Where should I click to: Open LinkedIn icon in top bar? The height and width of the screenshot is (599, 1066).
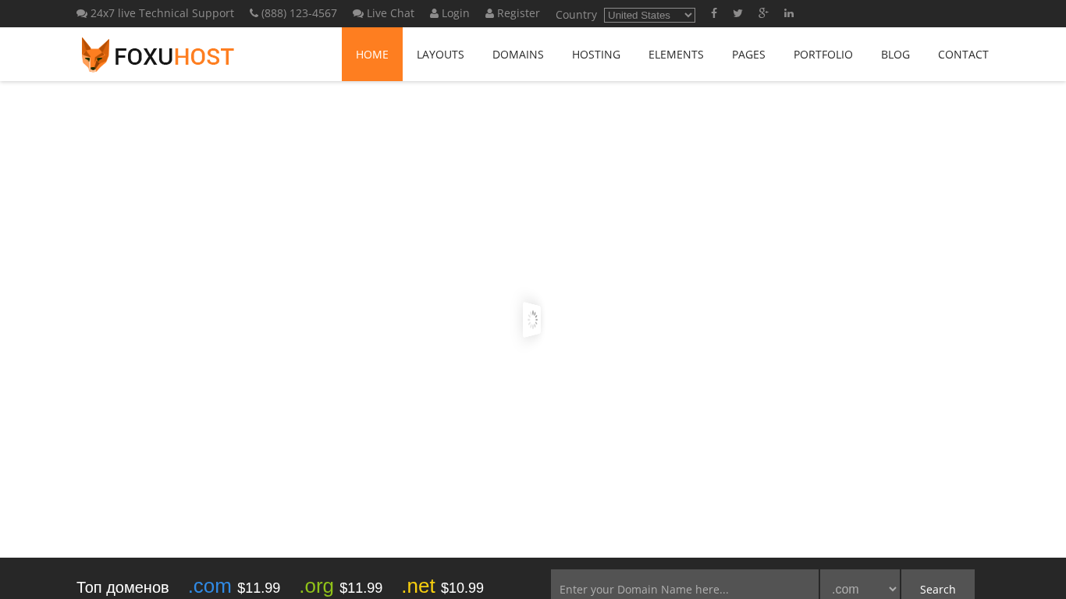click(x=789, y=13)
